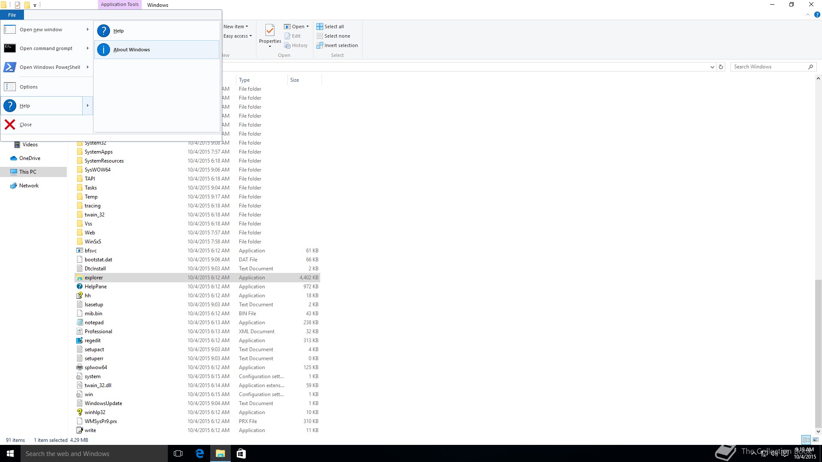Click the About Windows info icon

point(104,50)
